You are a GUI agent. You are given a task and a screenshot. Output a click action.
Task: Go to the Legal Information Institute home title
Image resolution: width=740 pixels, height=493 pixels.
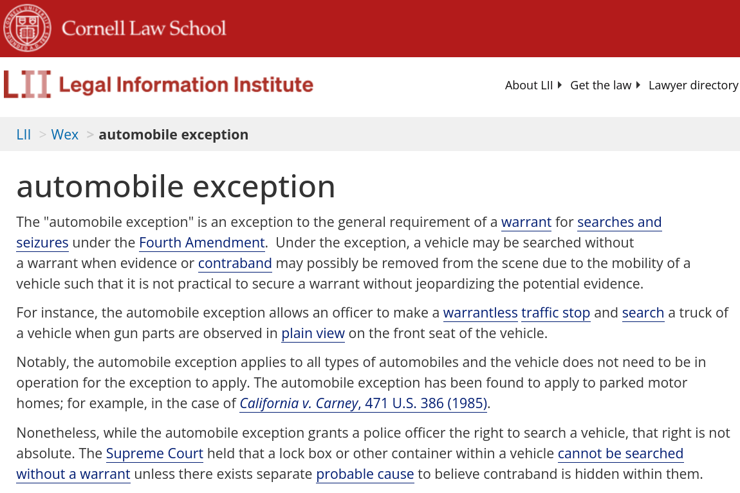coord(186,85)
